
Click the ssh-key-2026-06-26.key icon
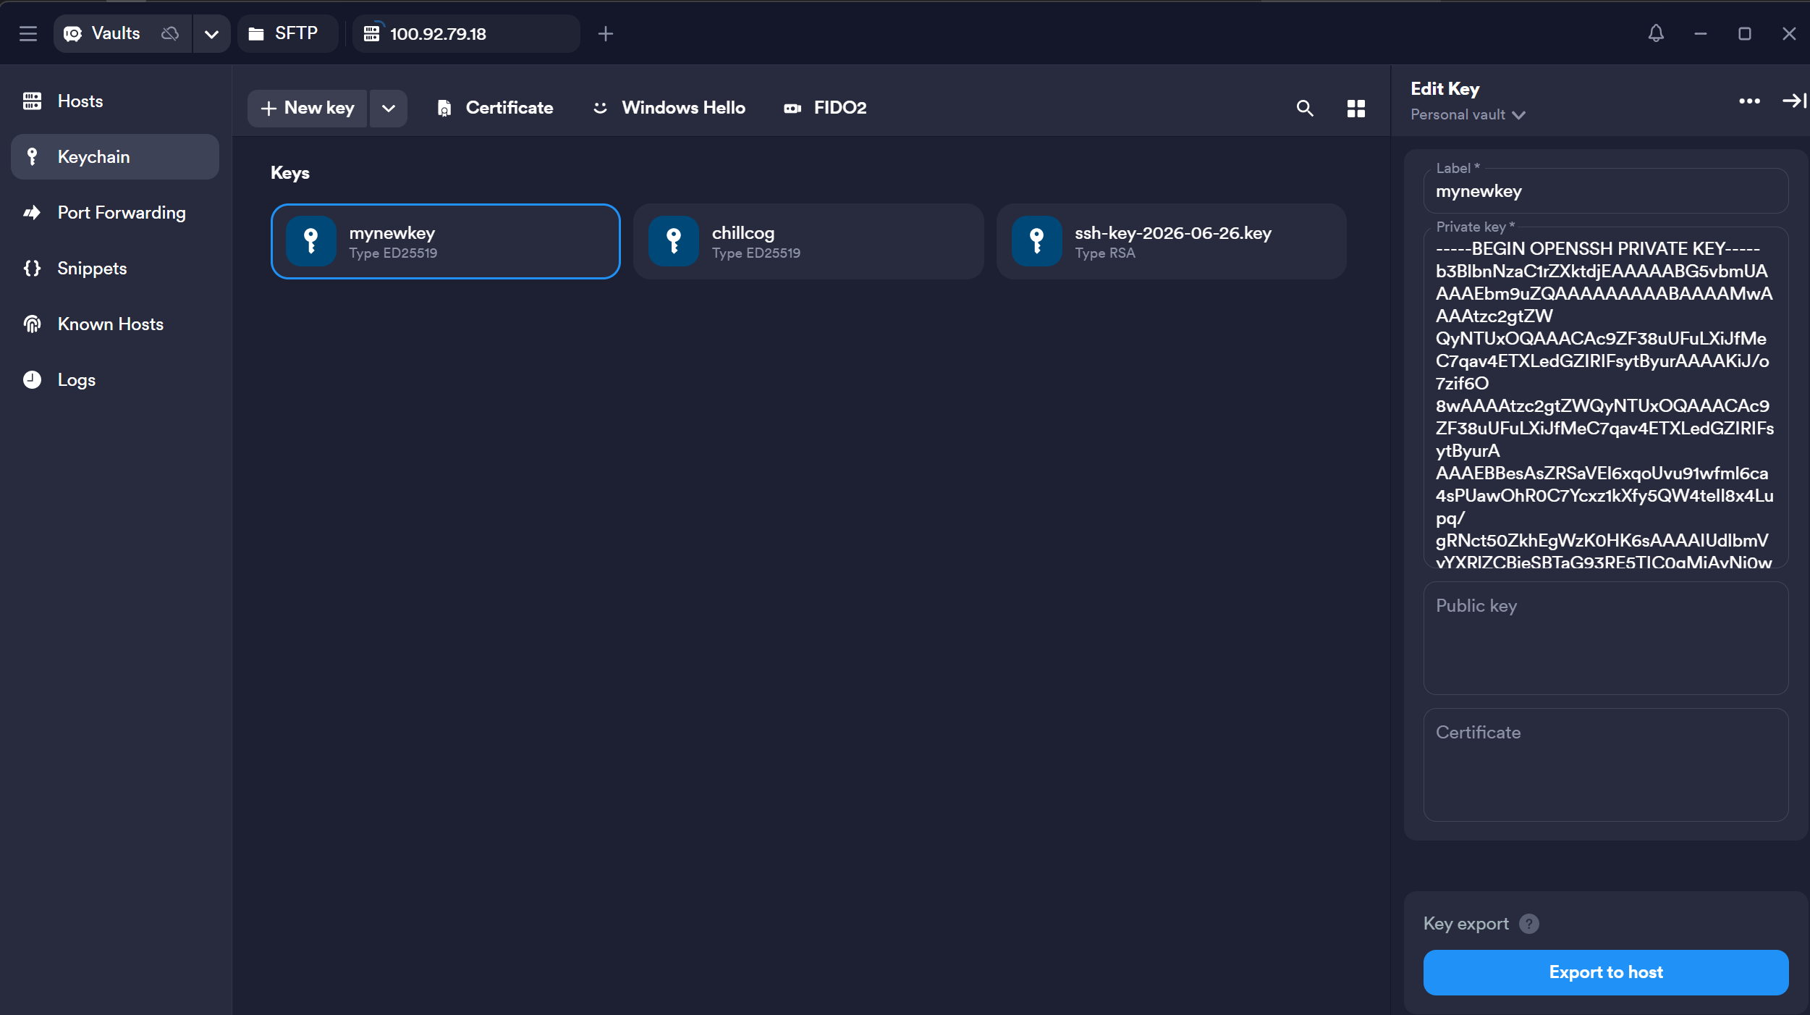(x=1037, y=242)
